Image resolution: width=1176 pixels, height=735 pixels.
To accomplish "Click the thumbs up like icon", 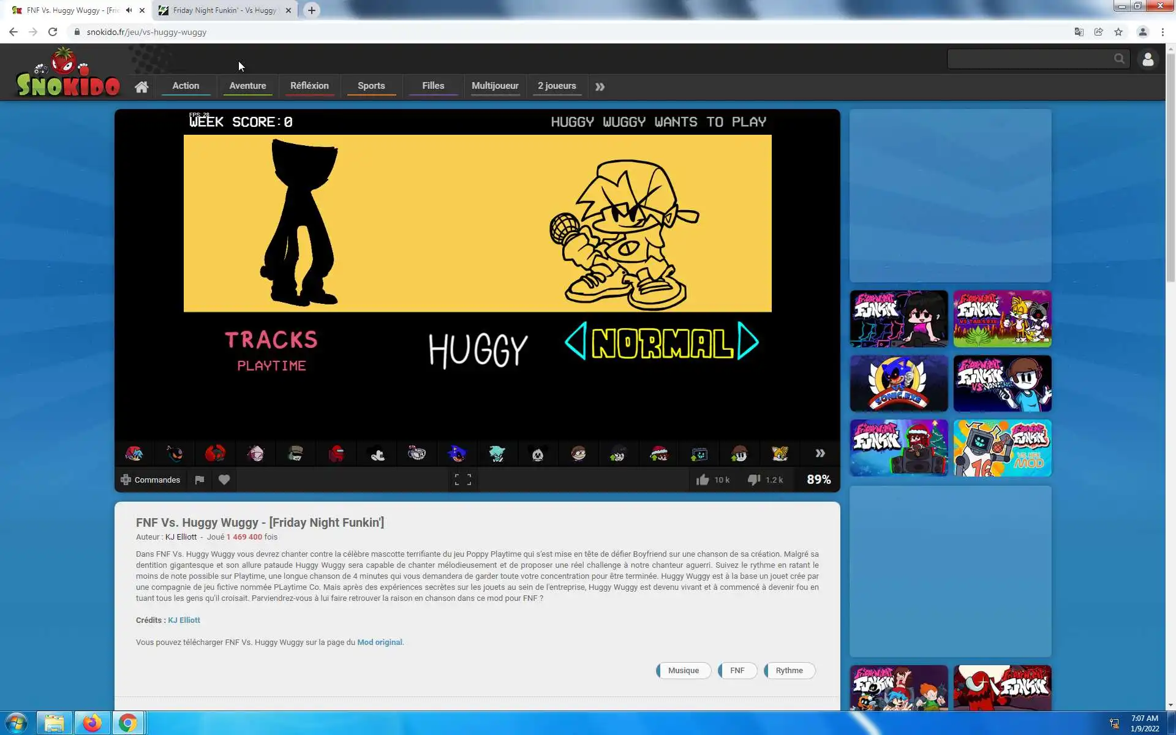I will (703, 480).
